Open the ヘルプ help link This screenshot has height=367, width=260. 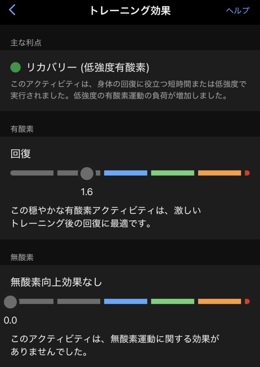(237, 10)
